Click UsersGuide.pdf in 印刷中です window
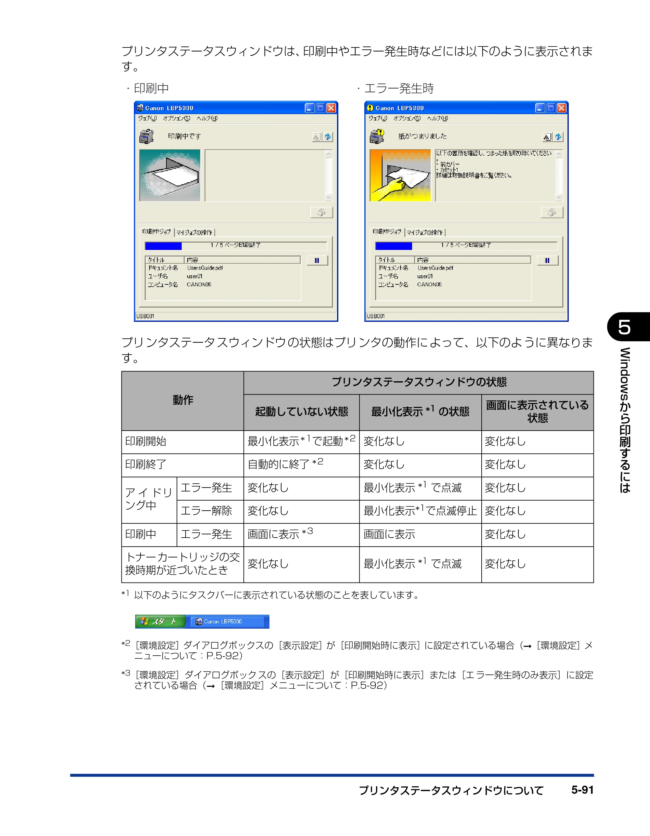Viewport: 650px width, 836px height. coord(205,268)
